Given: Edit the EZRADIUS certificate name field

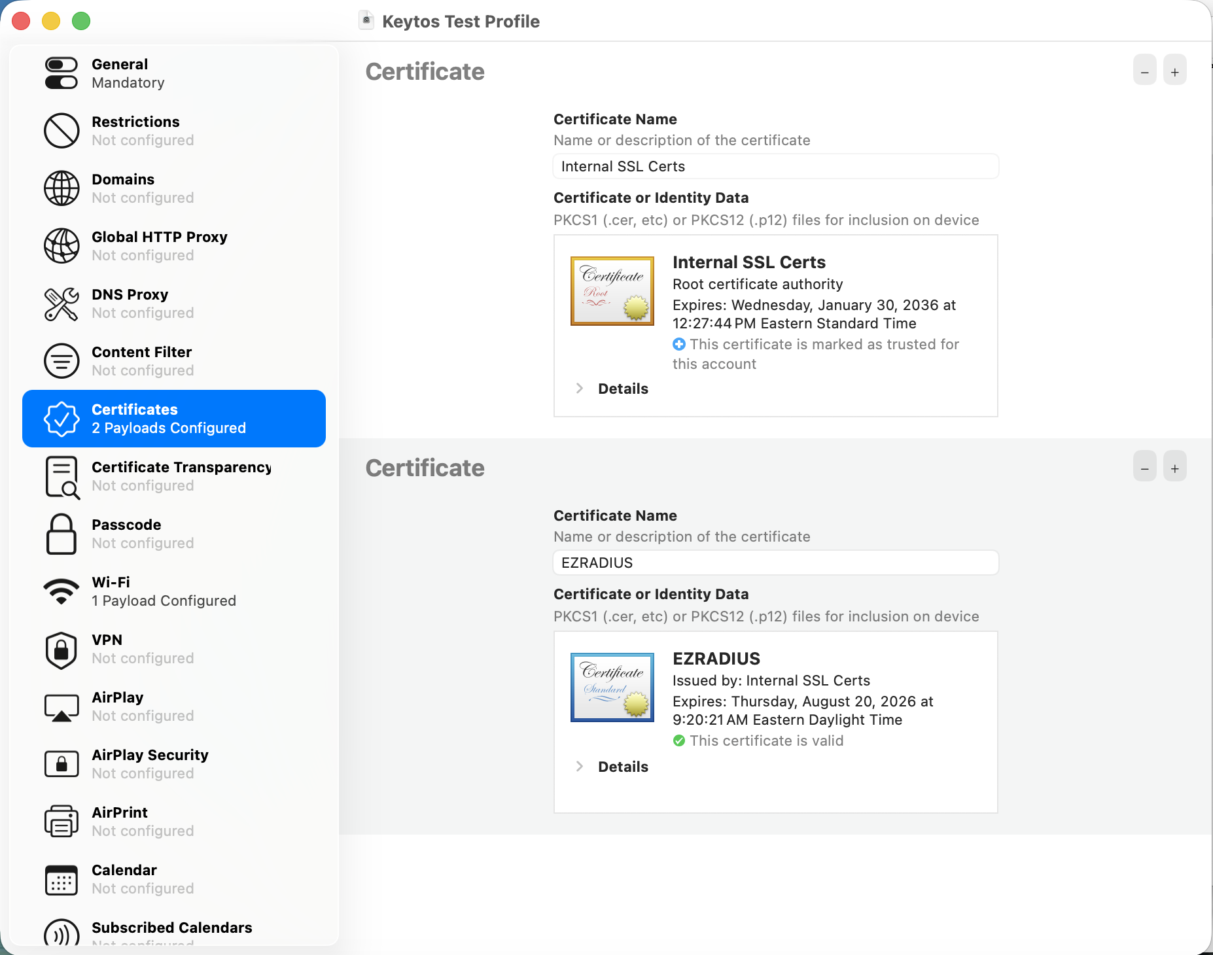Looking at the screenshot, I should coord(776,563).
